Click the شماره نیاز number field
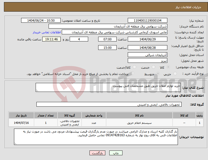The image size is (208, 160). pos(148,20)
